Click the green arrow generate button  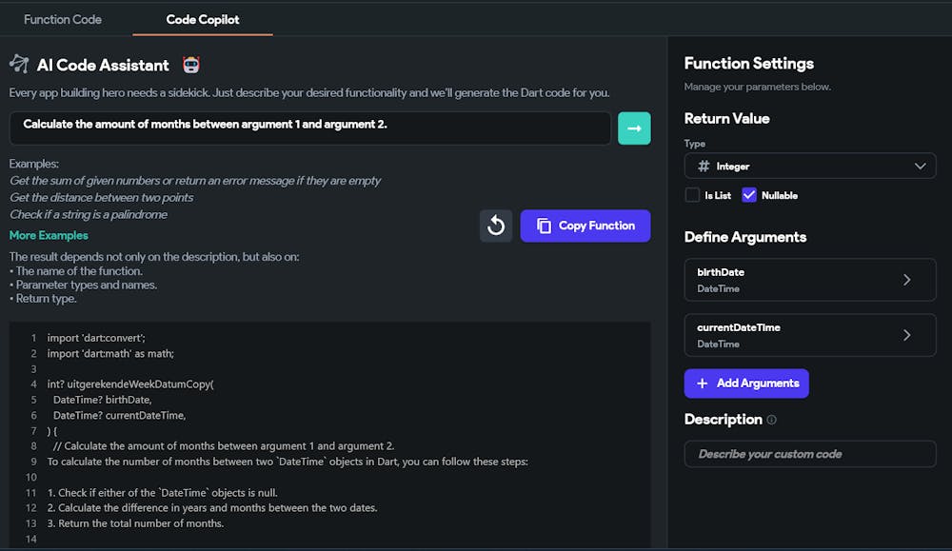(634, 128)
